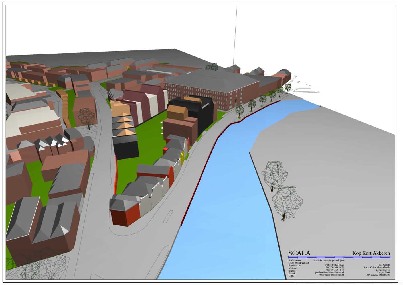This screenshot has width=403, height=285.
Task: Click the telefax number 31(0)70-363 11 15
Action: [x=335, y=270]
